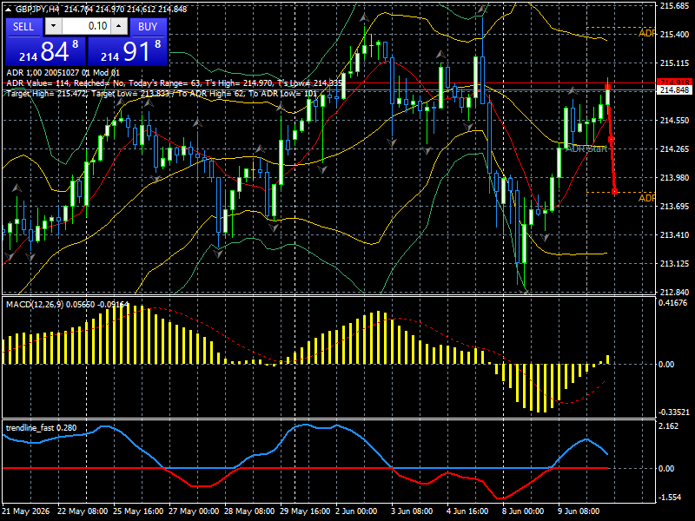This screenshot has height=521, width=695.
Task: Click the 'Target High= 215.472' info line
Action: point(162,94)
